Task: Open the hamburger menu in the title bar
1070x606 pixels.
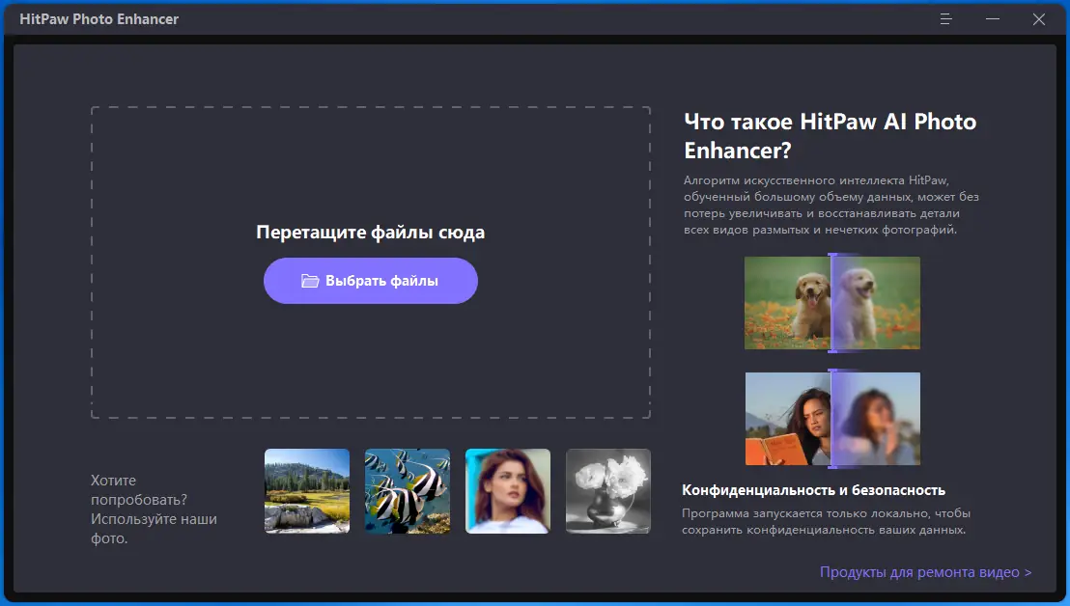Action: click(x=944, y=18)
